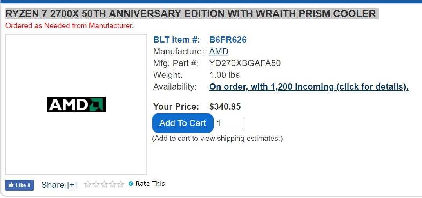Add the Ryzen 7 2700X to cart
Screen dimensions: 422x198
tap(183, 123)
